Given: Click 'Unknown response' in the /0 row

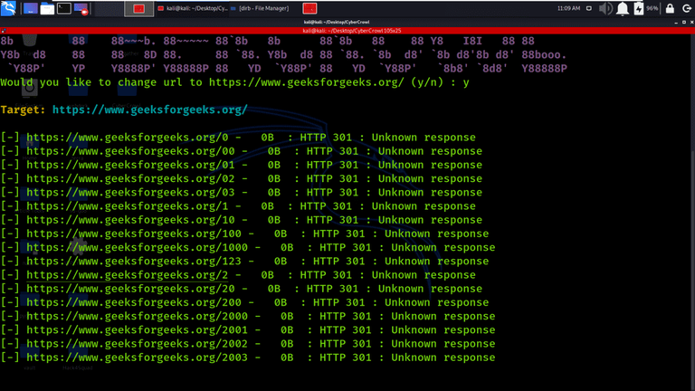Looking at the screenshot, I should pos(424,138).
